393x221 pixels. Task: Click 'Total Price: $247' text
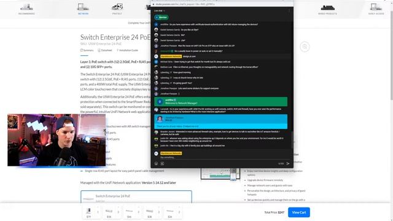point(274,212)
